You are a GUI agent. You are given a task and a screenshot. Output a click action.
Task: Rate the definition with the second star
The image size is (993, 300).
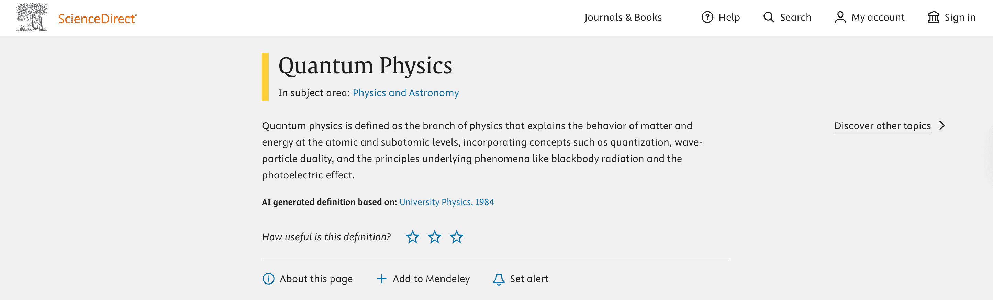click(x=435, y=237)
